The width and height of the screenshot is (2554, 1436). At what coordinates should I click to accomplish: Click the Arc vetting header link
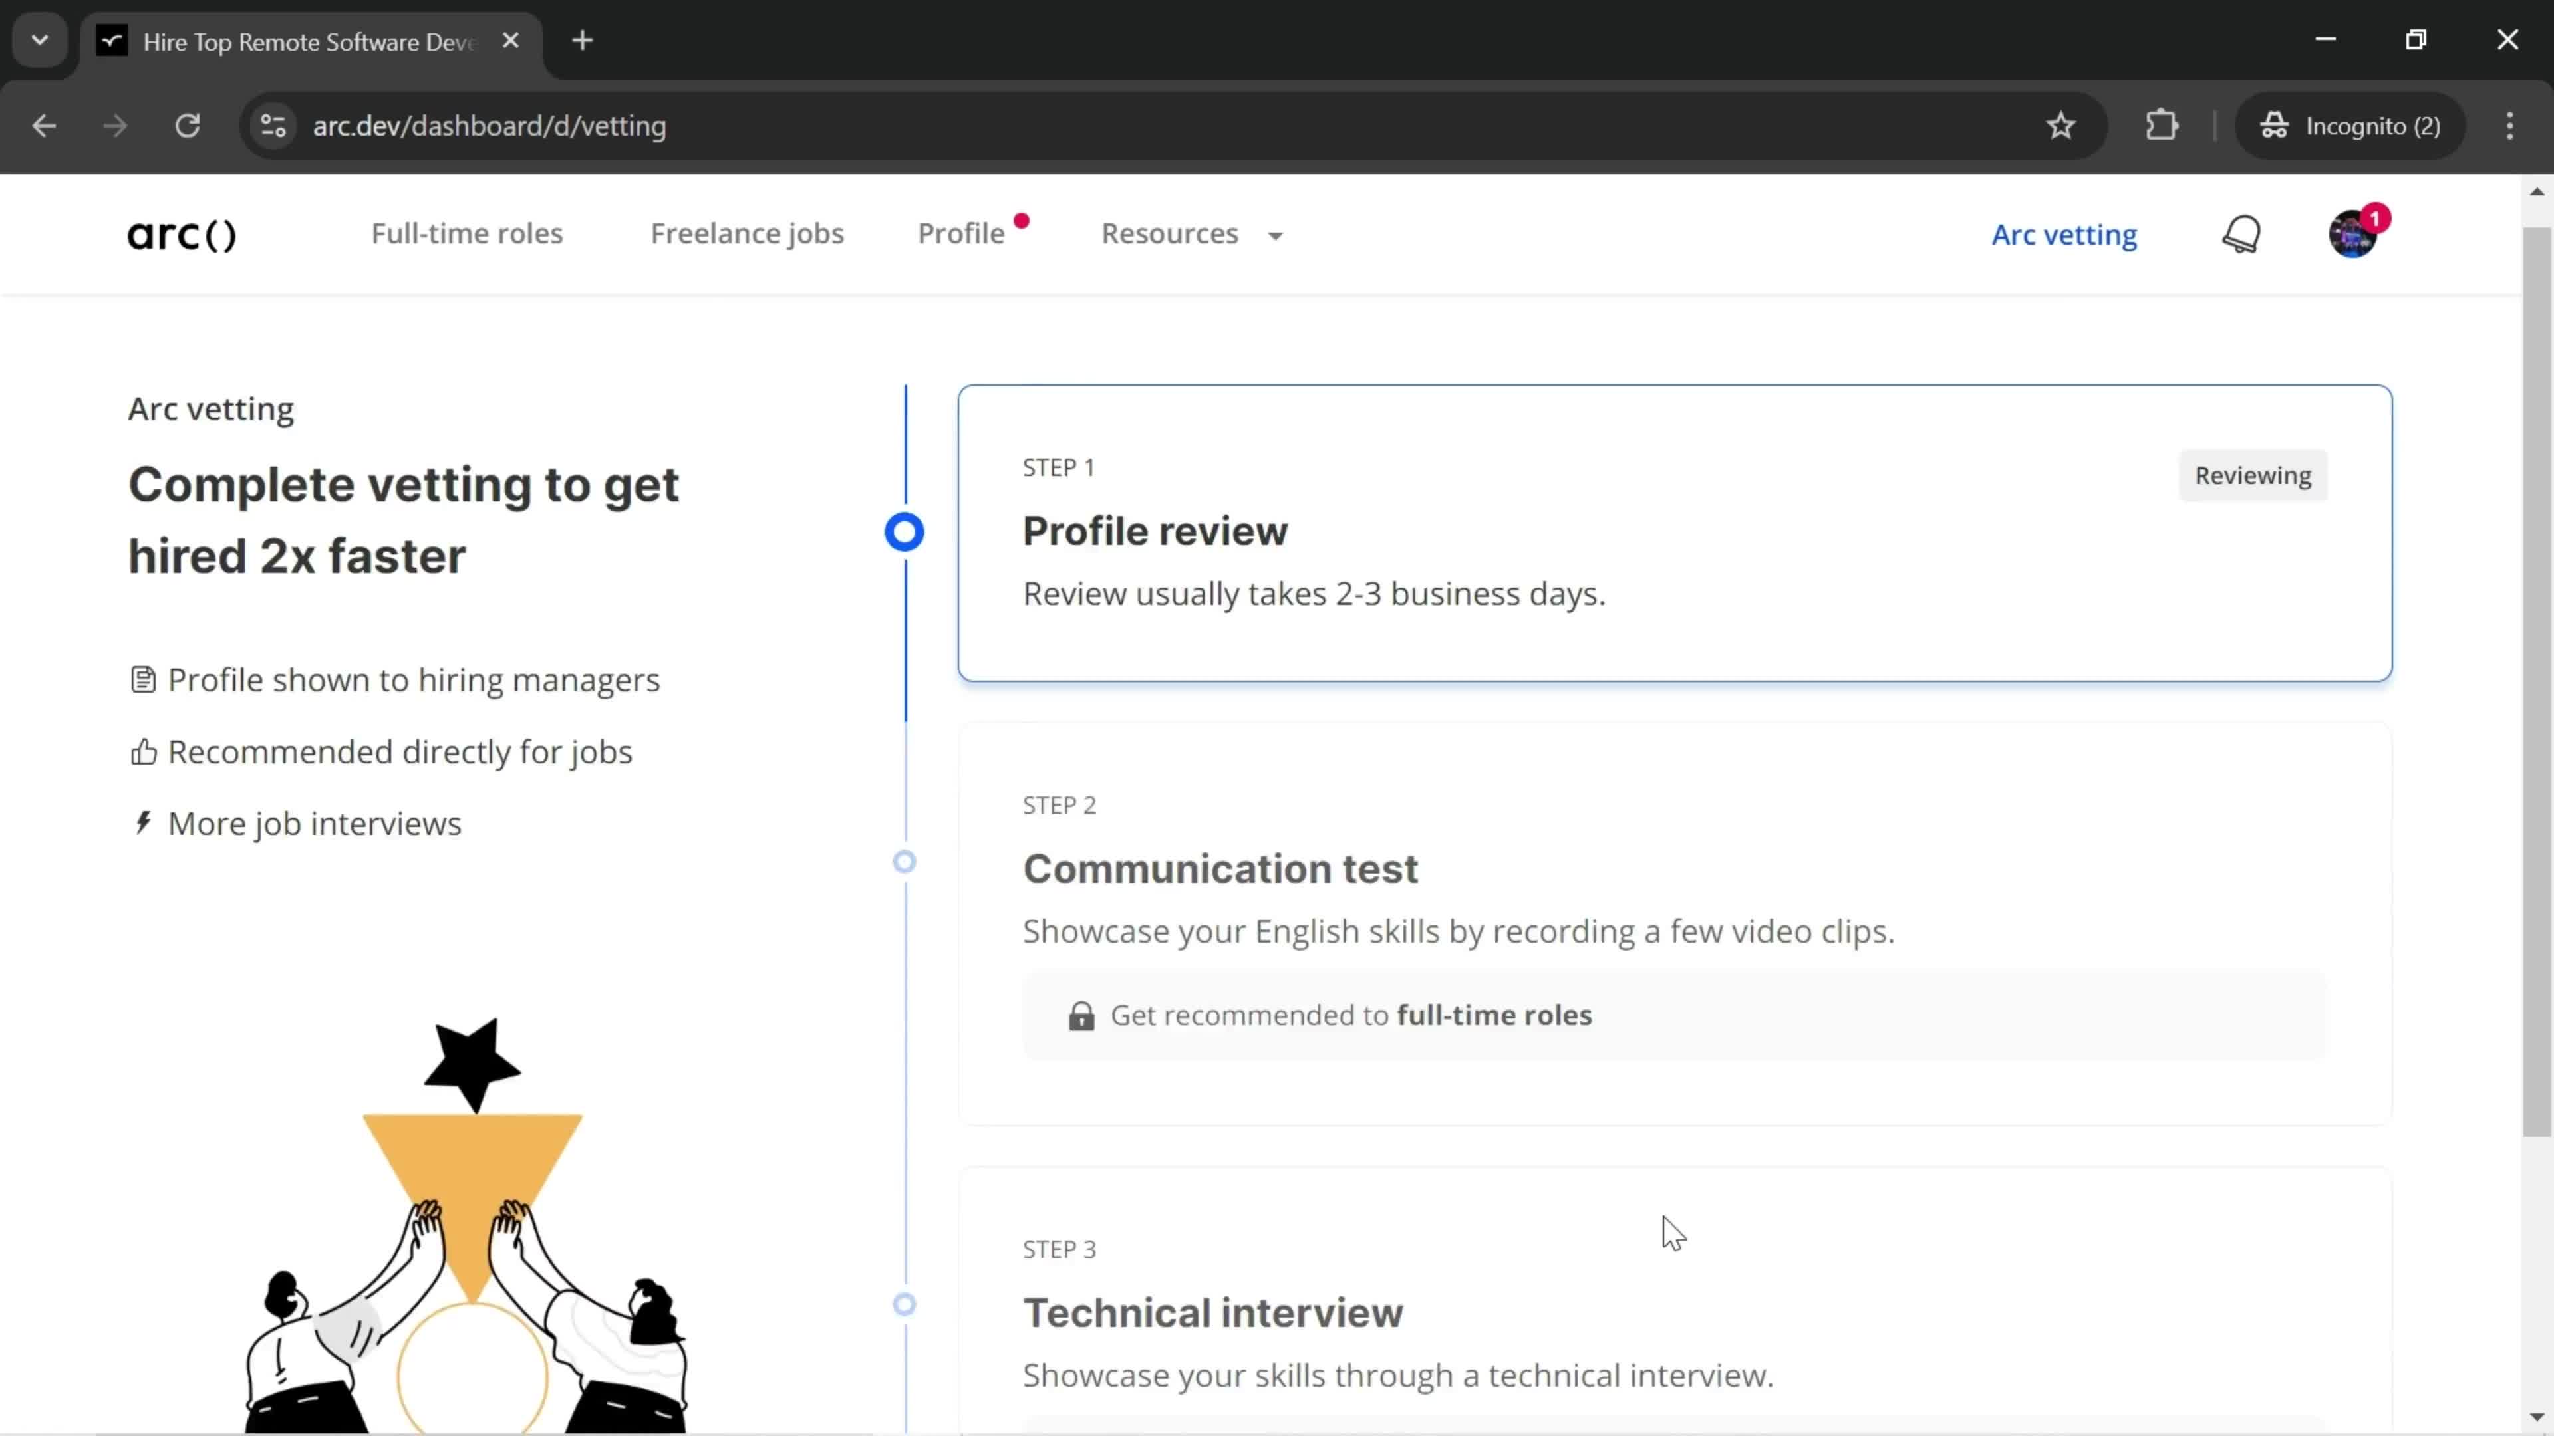click(x=2064, y=233)
